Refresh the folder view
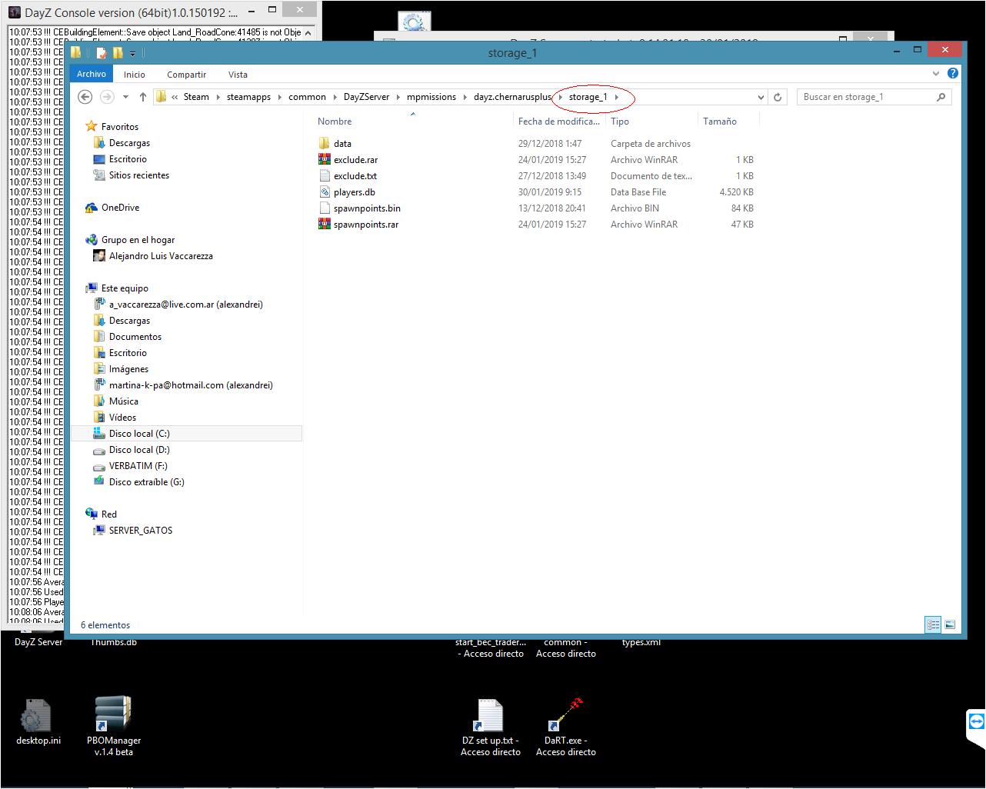The width and height of the screenshot is (986, 789). click(x=778, y=97)
